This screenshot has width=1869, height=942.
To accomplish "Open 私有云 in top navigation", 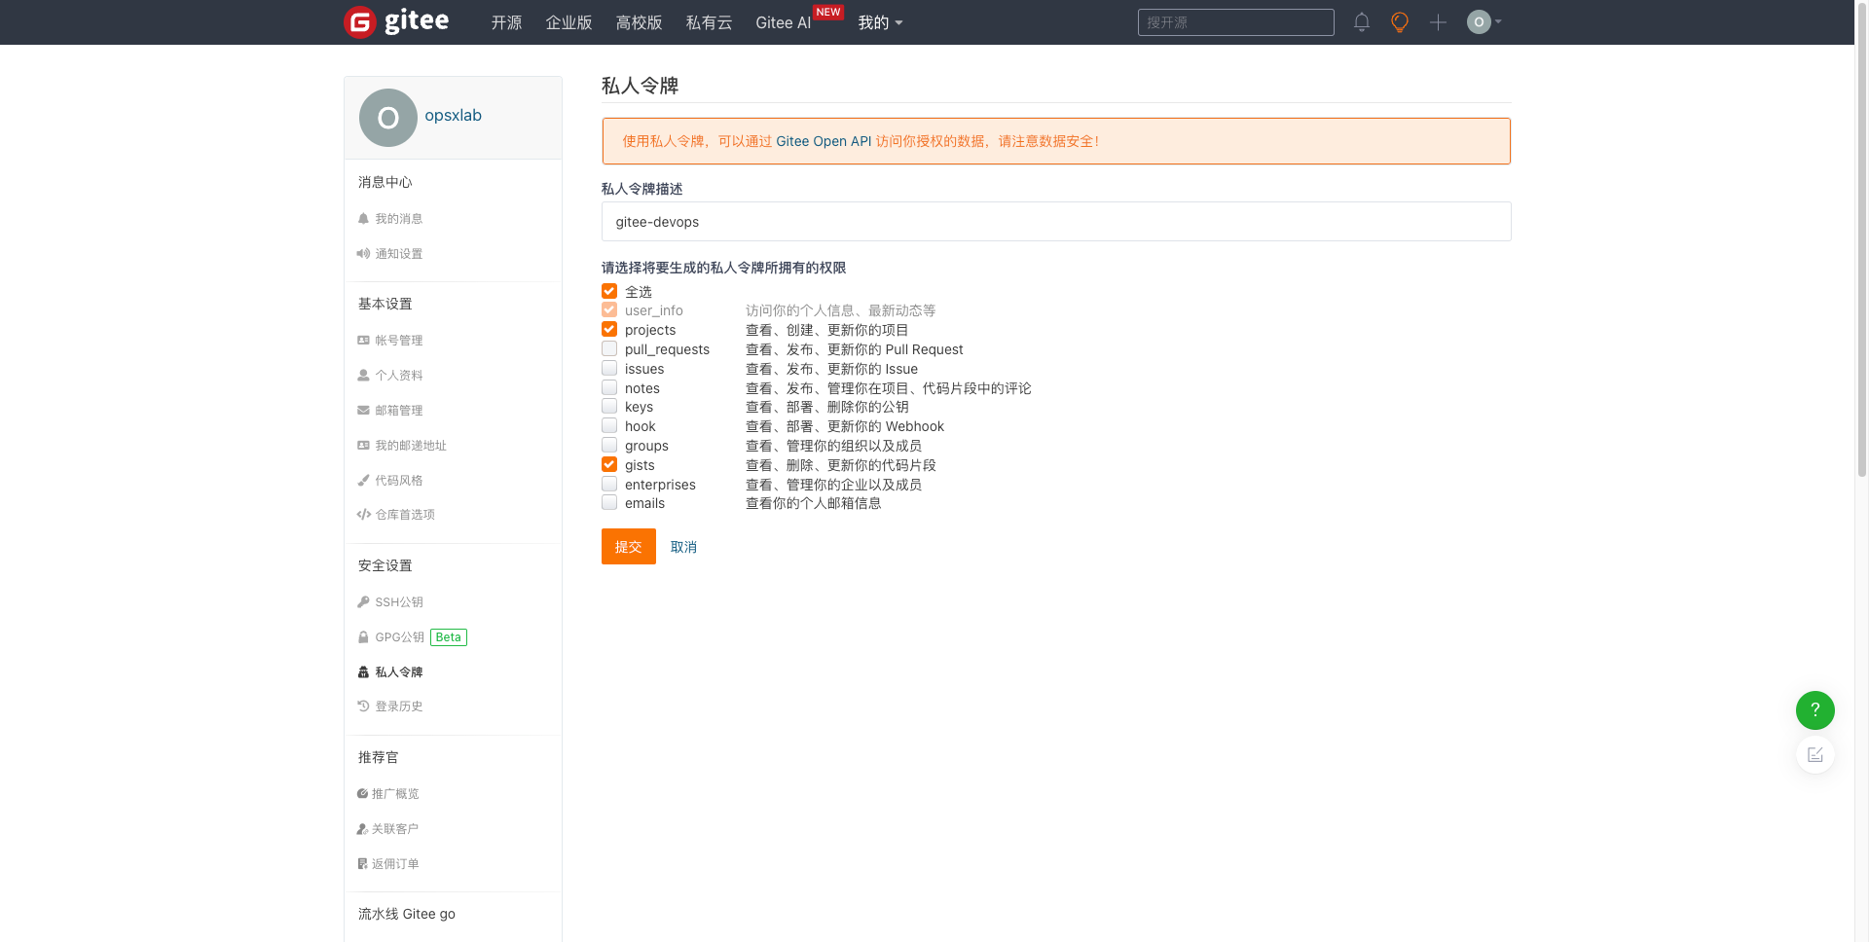I will (709, 22).
